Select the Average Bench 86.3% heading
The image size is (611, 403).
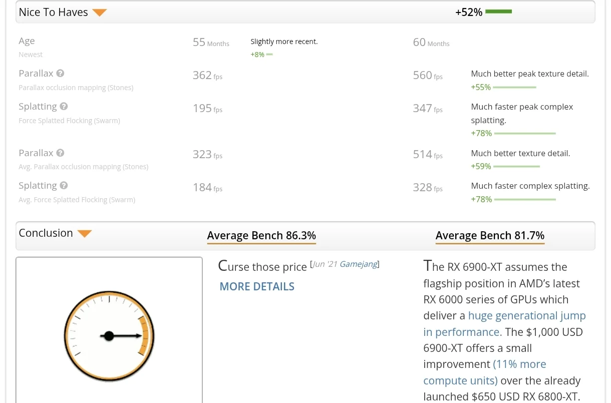point(261,236)
